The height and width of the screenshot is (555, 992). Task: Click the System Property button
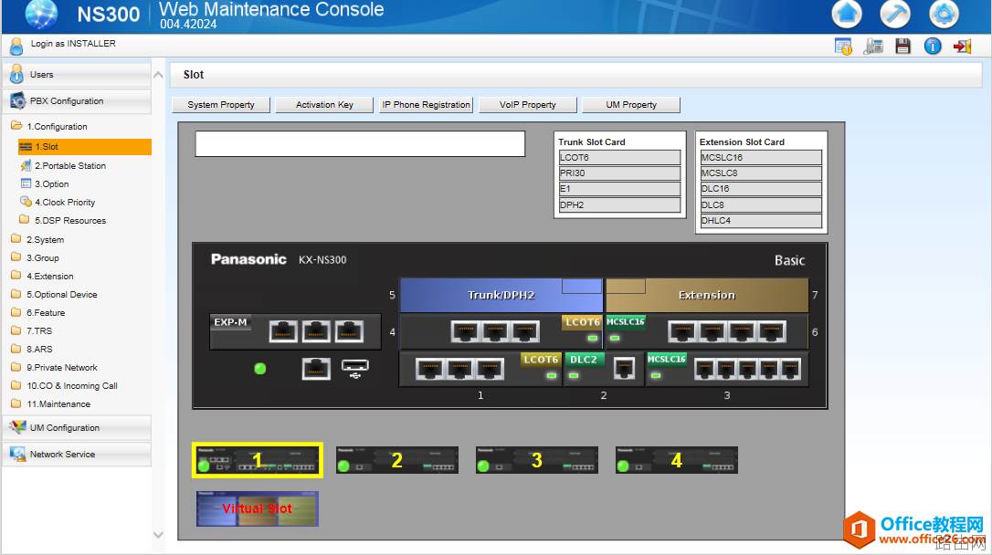tap(221, 105)
